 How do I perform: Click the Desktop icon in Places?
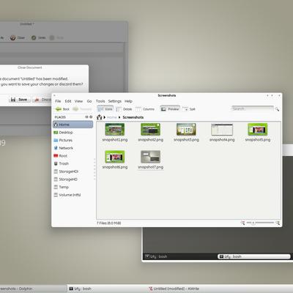point(56,133)
